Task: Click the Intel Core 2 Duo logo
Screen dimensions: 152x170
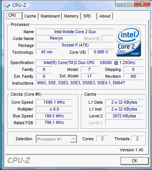Action: tap(128, 41)
